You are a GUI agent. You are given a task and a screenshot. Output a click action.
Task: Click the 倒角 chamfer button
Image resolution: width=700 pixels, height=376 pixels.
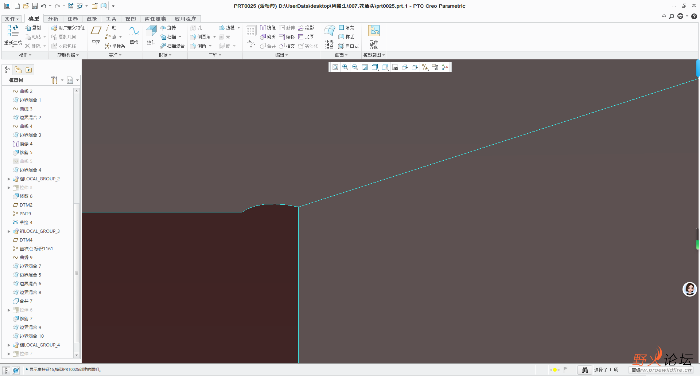point(199,46)
